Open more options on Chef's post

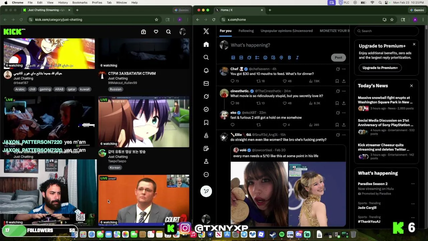pos(344,69)
